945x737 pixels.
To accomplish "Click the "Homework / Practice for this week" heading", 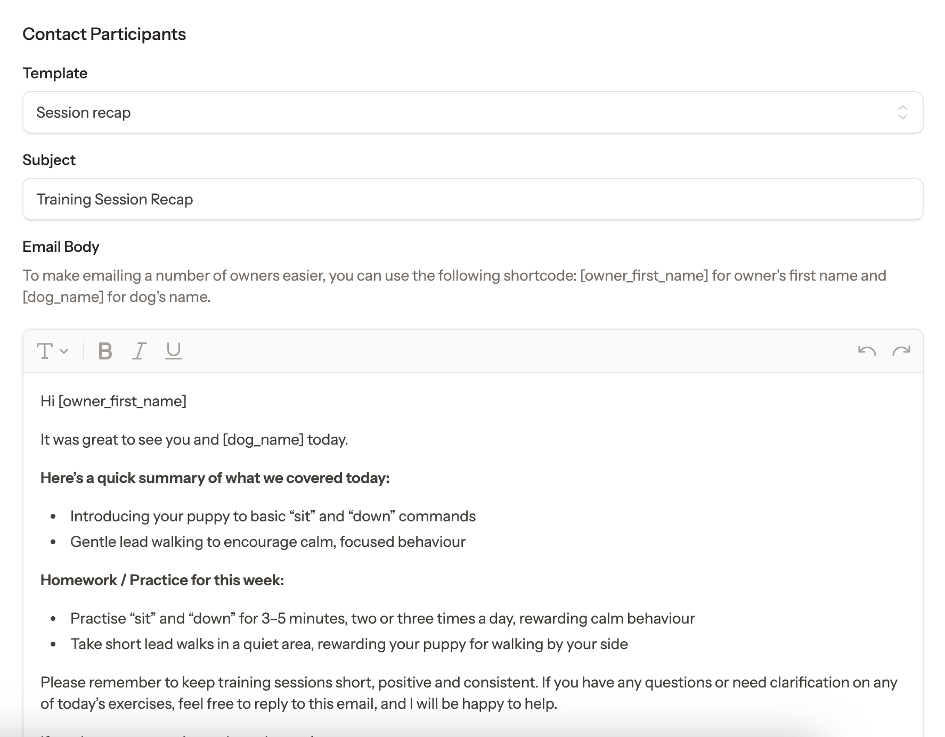I will 162,580.
